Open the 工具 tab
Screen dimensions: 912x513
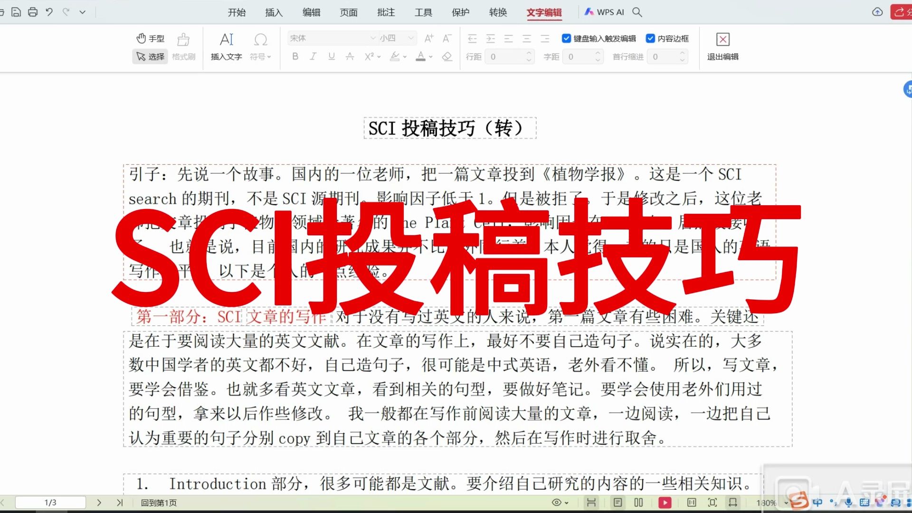point(423,12)
